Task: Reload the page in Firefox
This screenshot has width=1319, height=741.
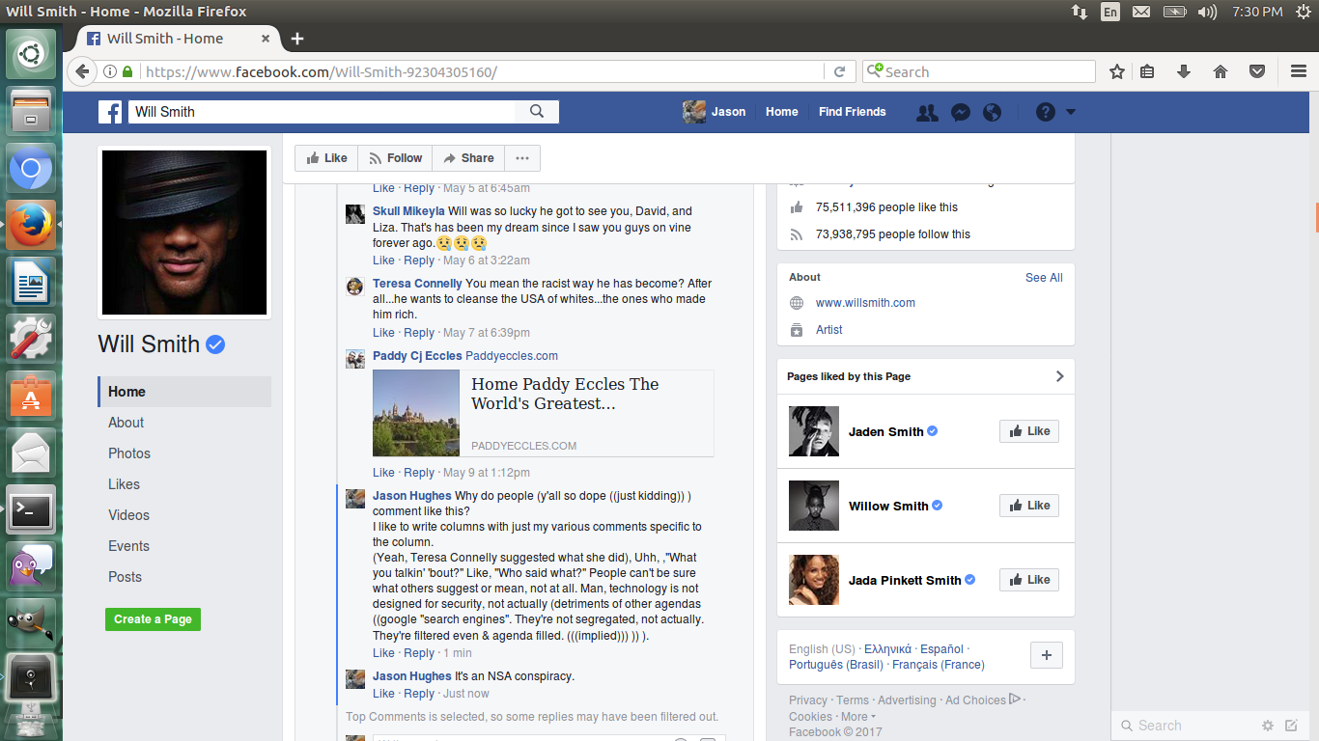Action: click(x=839, y=71)
